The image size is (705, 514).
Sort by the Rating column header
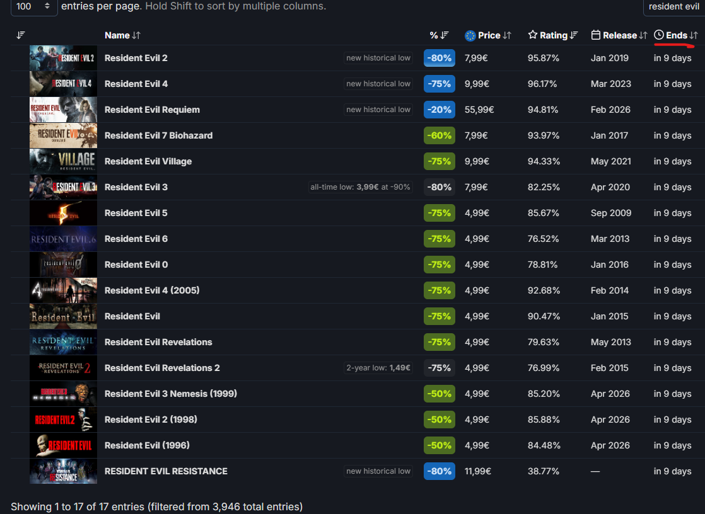click(552, 35)
